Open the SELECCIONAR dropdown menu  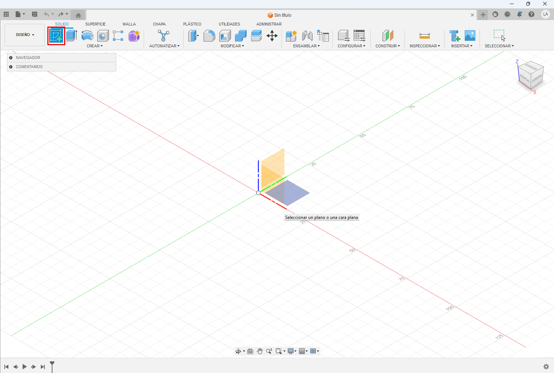click(x=499, y=46)
